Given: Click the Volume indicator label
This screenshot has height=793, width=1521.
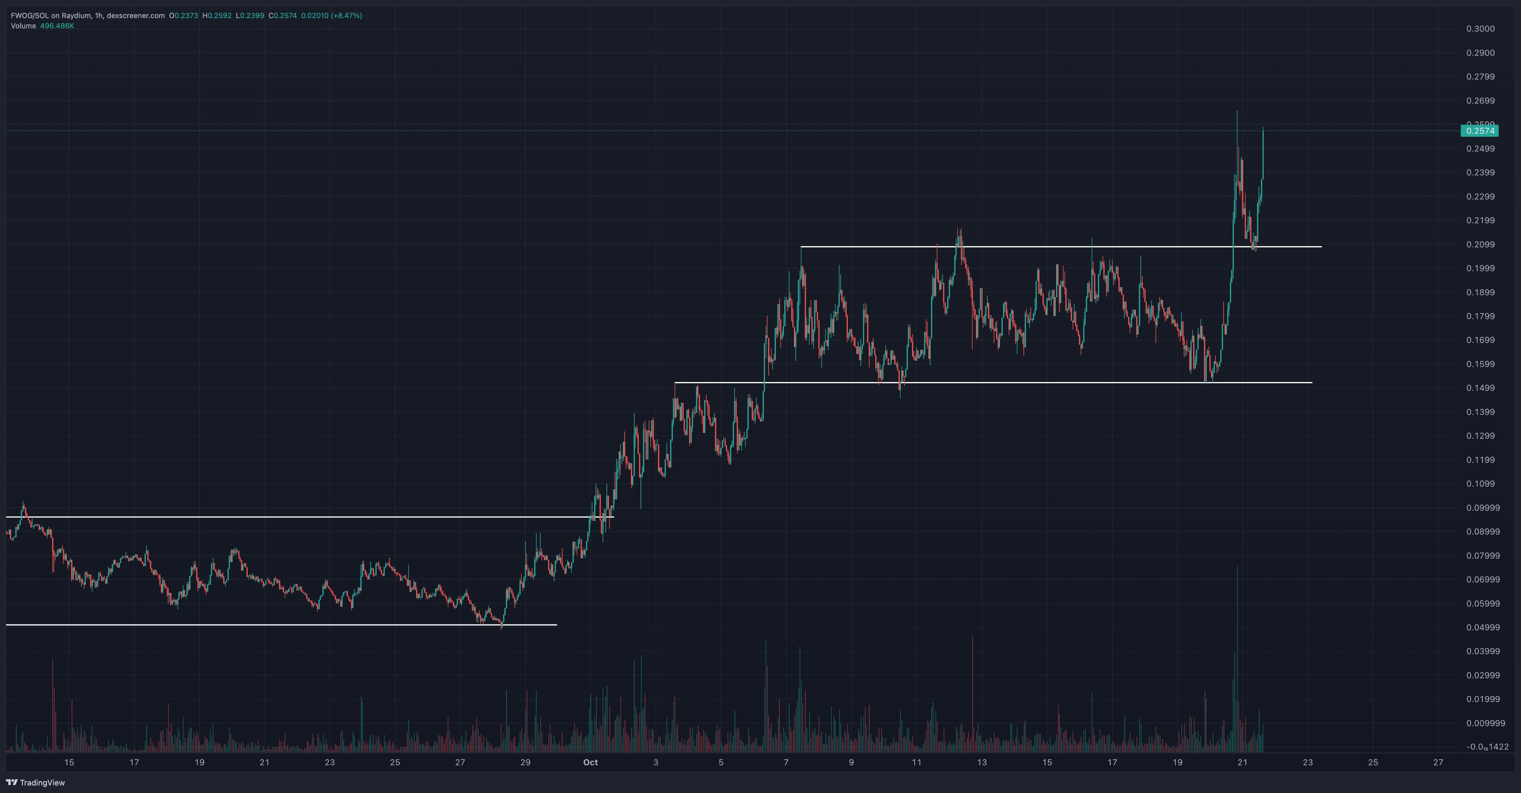Looking at the screenshot, I should click(x=23, y=26).
